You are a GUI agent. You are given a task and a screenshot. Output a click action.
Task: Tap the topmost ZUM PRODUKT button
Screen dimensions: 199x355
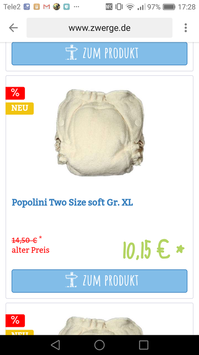pyautogui.click(x=99, y=53)
